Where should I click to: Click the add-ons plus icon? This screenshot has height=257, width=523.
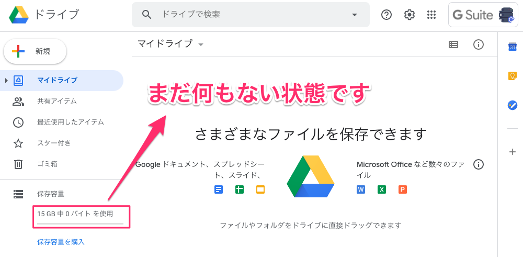click(513, 152)
